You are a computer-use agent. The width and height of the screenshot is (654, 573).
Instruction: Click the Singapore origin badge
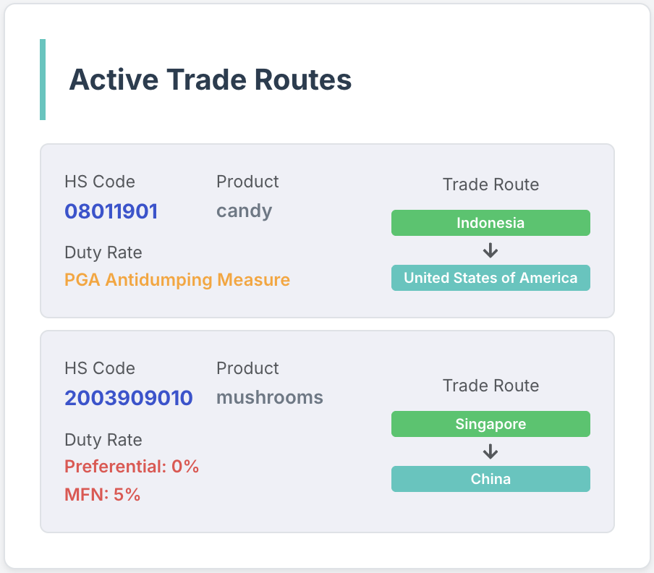tap(490, 424)
